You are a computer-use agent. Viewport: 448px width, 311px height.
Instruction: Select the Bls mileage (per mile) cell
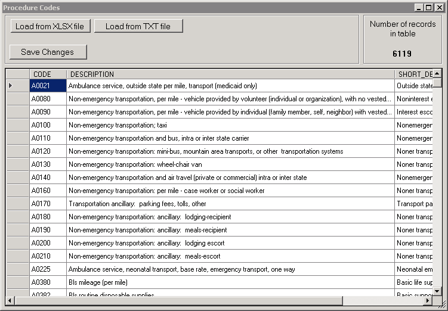tap(230, 282)
